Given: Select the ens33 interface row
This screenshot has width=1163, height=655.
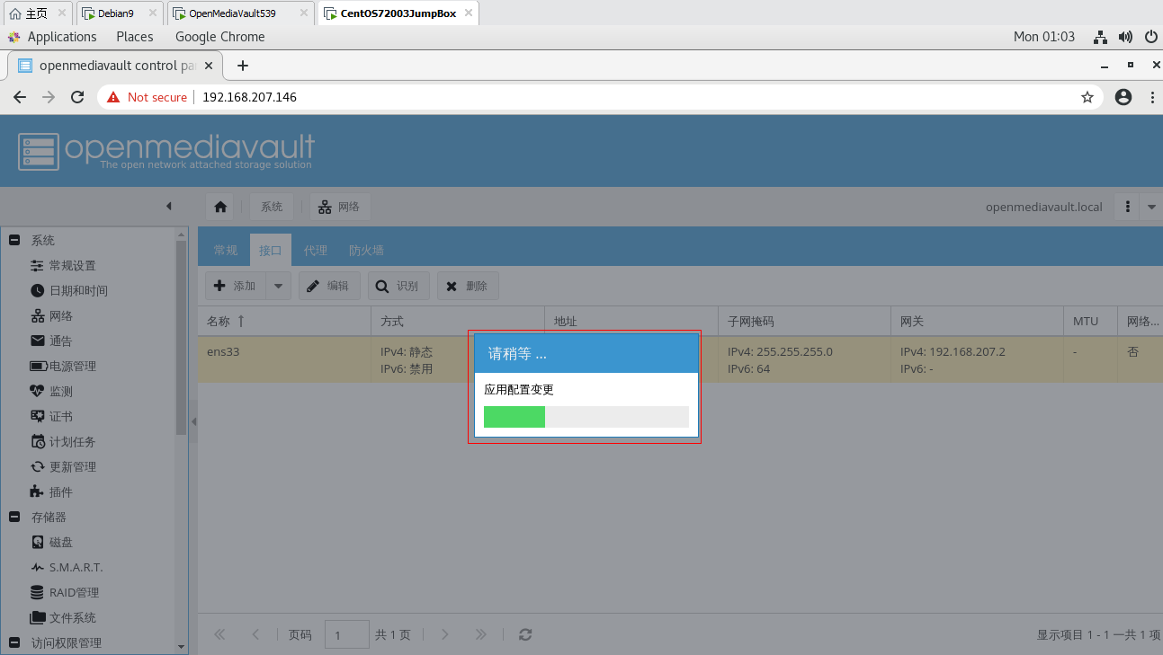Looking at the screenshot, I should tap(680, 360).
